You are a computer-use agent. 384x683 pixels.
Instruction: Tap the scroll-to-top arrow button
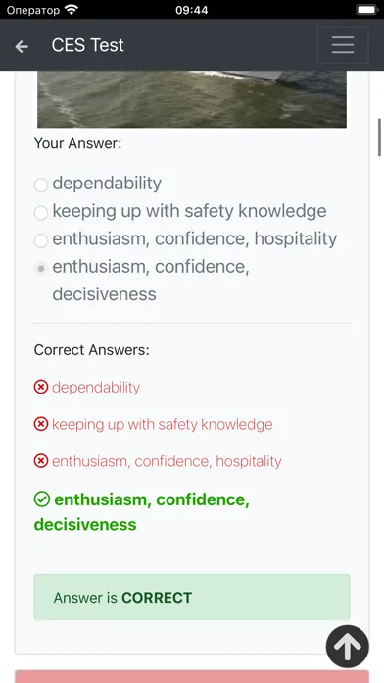(348, 647)
